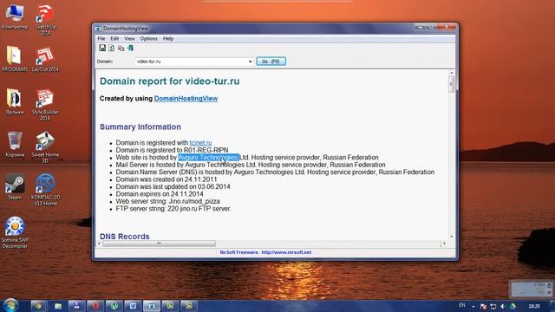Image resolution: width=555 pixels, height=312 pixels.
Task: Open Google Chrome from the taskbar
Action: (x=38, y=306)
